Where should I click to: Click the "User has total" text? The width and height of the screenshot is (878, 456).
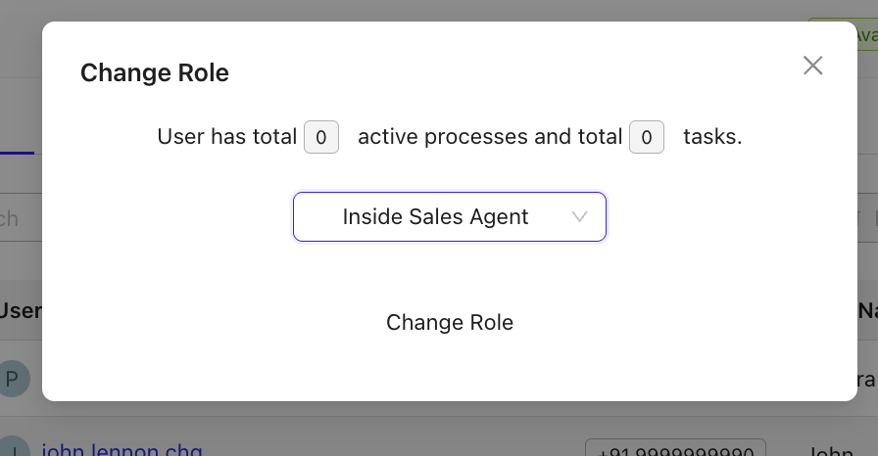pos(226,137)
